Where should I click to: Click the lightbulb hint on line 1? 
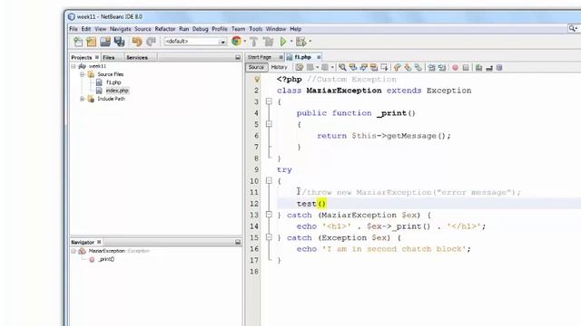[257, 79]
